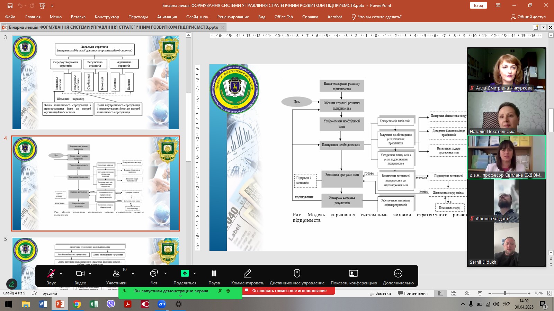
Task: Open the Участники participants panel
Action: click(116, 274)
